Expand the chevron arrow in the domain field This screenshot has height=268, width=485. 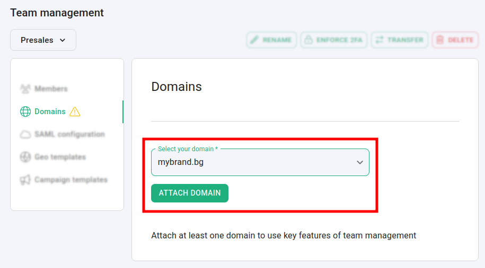[x=360, y=162]
